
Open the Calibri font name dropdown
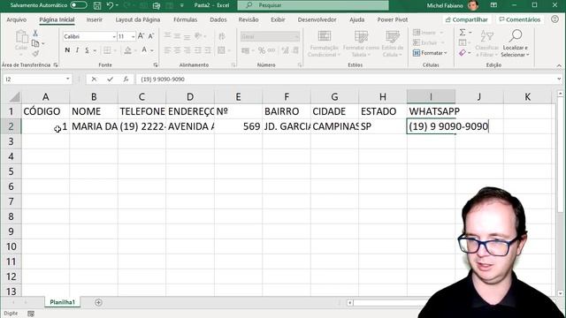click(x=114, y=36)
